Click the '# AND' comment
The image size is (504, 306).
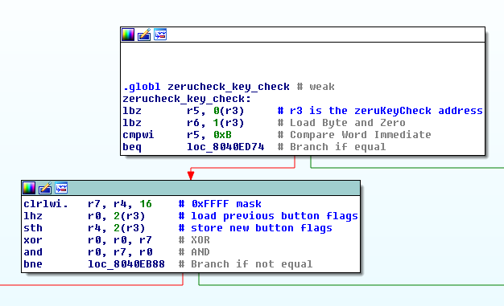[x=194, y=252]
